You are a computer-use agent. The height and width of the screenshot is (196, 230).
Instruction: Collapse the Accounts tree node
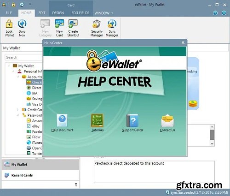pyautogui.click(x=18, y=77)
